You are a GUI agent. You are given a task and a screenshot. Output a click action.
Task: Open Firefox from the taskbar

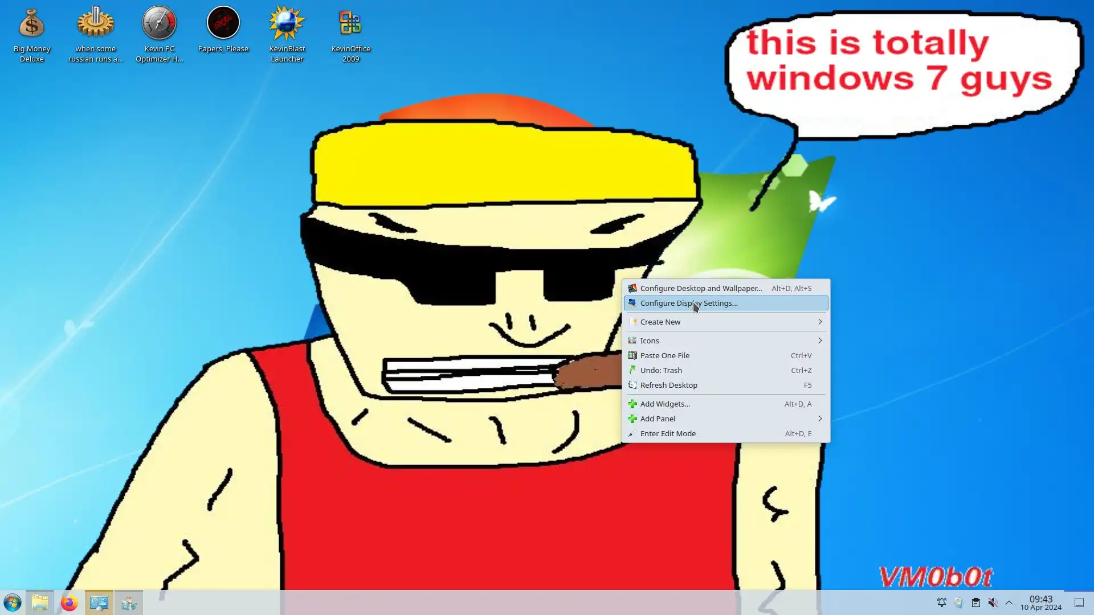click(69, 602)
